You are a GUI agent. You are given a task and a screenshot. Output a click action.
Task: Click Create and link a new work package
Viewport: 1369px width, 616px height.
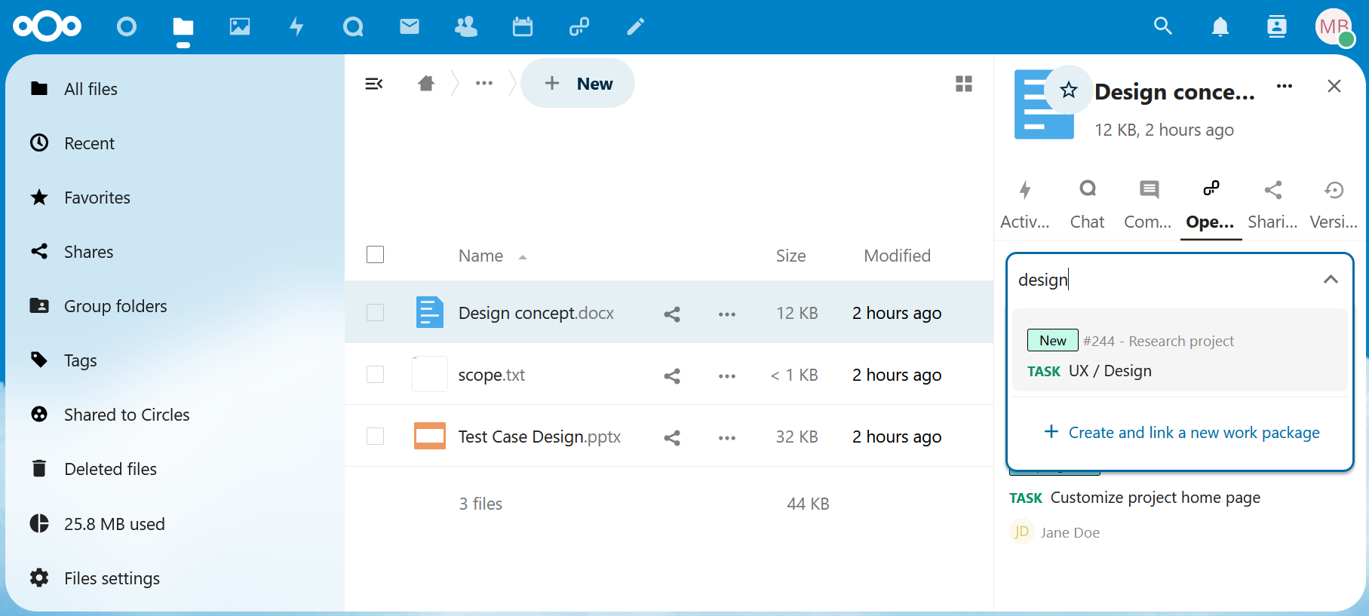(x=1181, y=433)
